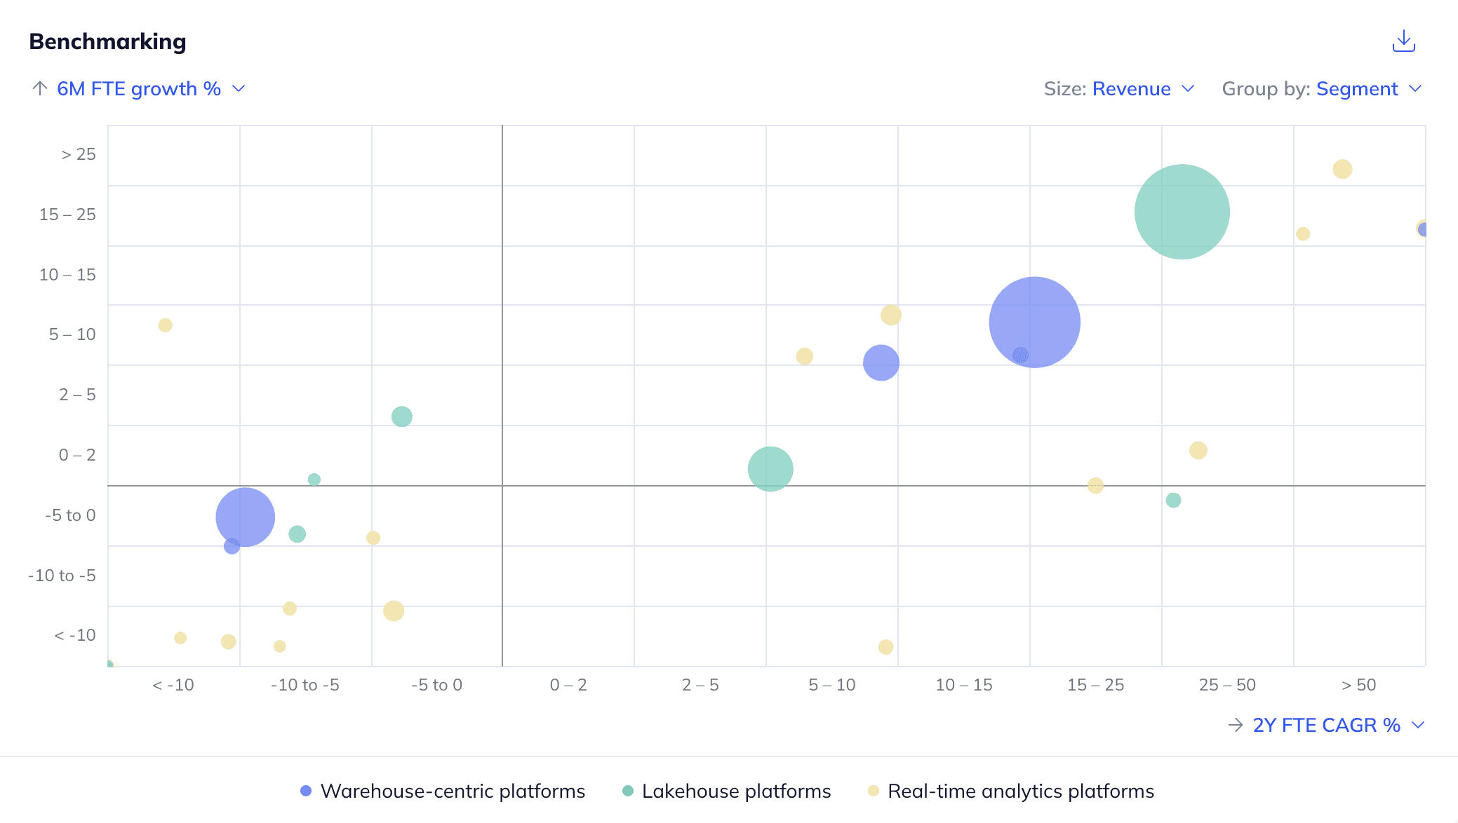Toggle Real-time analytics platforms legend item
1458x823 pixels.
1020,791
